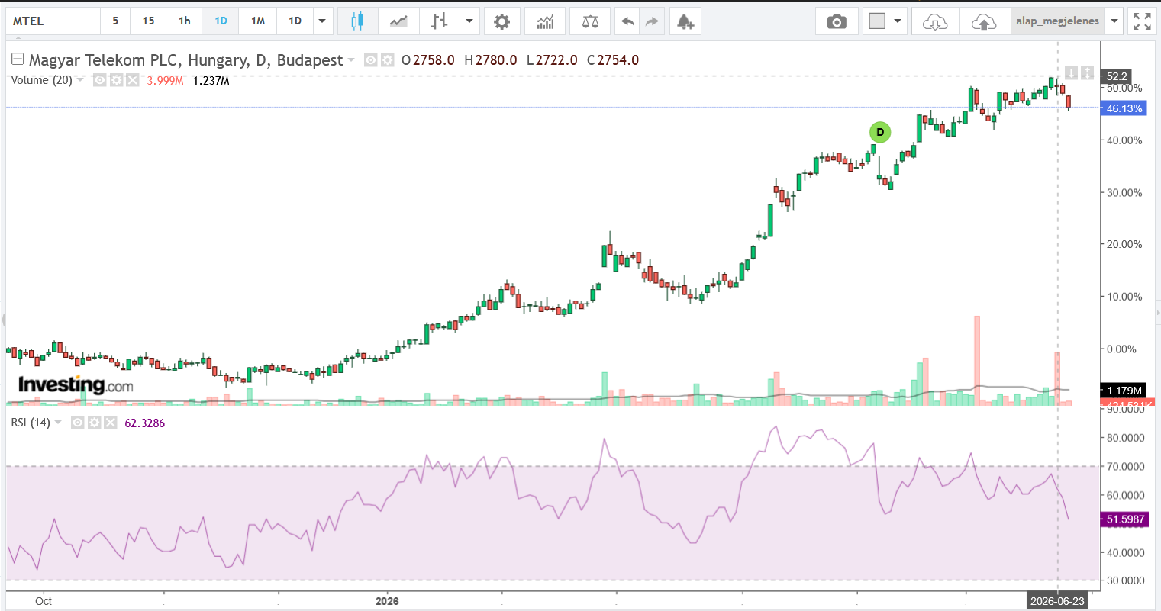
Task: Click the 51.5987 RSI axis value
Action: (x=1126, y=519)
